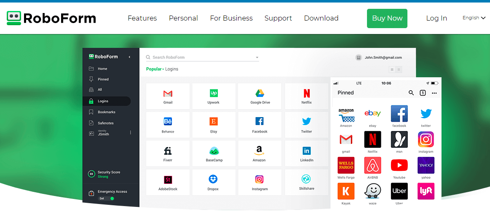Open the Gmail login tile
Viewport: 490px width, 217px height.
tap(168, 96)
